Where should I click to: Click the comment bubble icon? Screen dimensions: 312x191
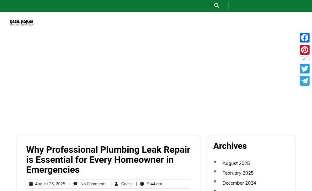[x=76, y=184]
